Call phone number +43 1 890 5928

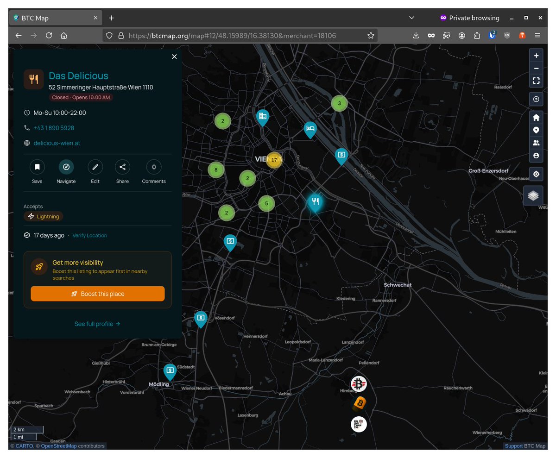coord(54,128)
